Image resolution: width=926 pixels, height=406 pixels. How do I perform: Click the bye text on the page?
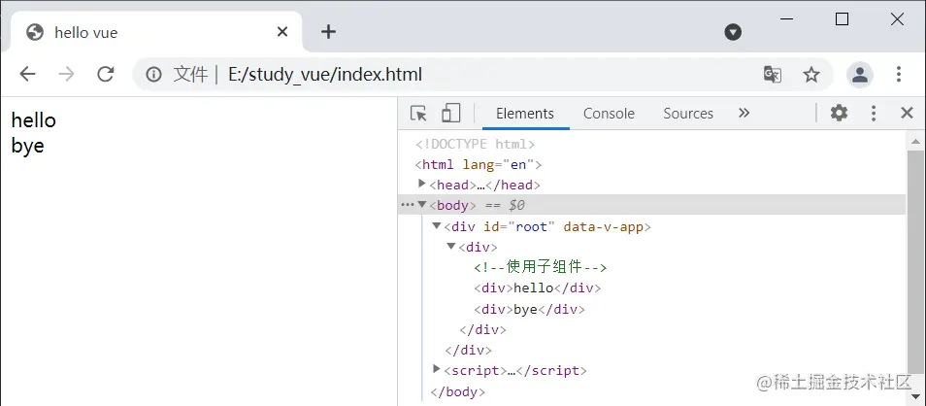click(x=28, y=146)
